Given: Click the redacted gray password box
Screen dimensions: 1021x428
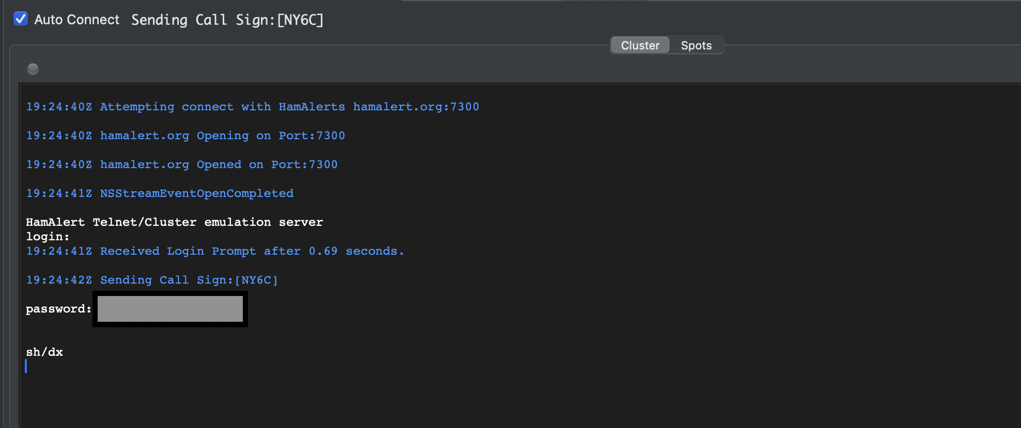Looking at the screenshot, I should pyautogui.click(x=170, y=309).
